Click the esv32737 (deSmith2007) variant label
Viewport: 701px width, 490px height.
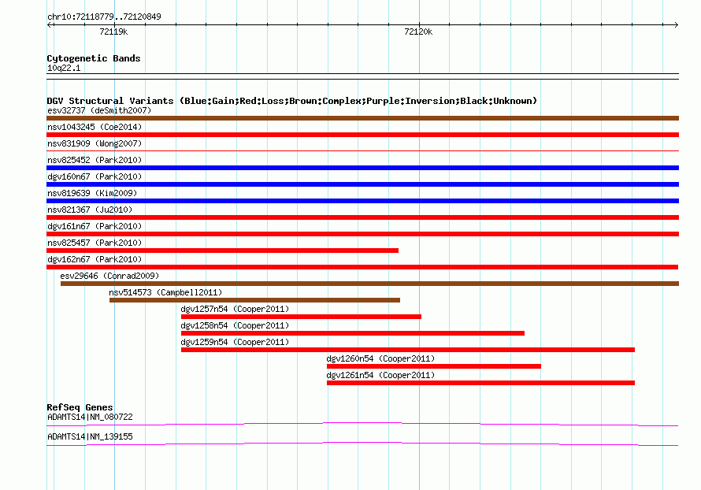pyautogui.click(x=99, y=110)
